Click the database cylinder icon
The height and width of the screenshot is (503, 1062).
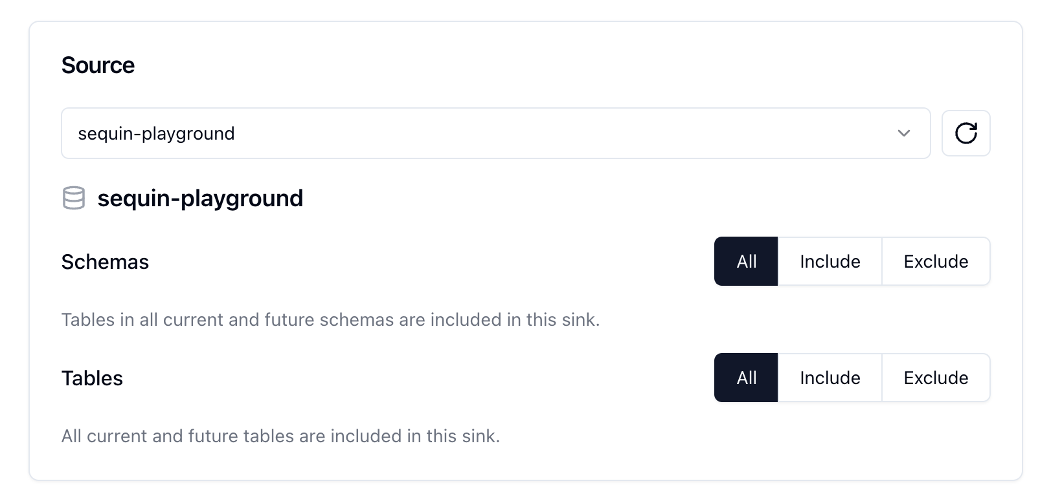coord(73,198)
